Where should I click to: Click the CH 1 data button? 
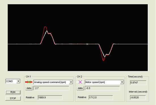pyautogui.click(x=29, y=88)
